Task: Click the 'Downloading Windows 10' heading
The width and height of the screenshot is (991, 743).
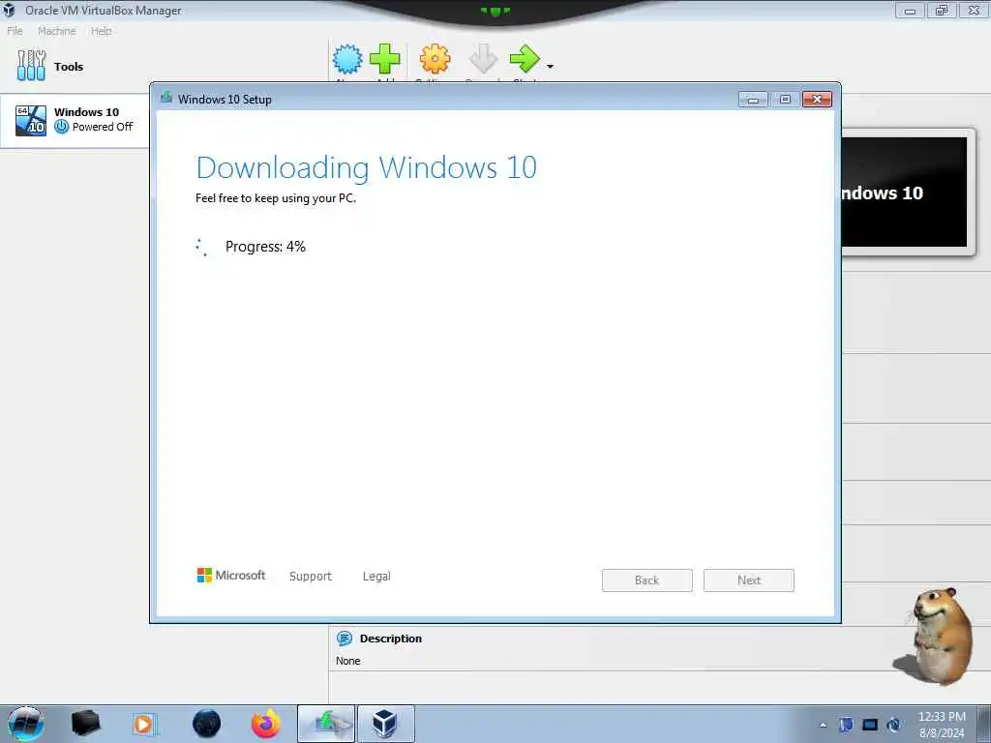Action: 367,167
